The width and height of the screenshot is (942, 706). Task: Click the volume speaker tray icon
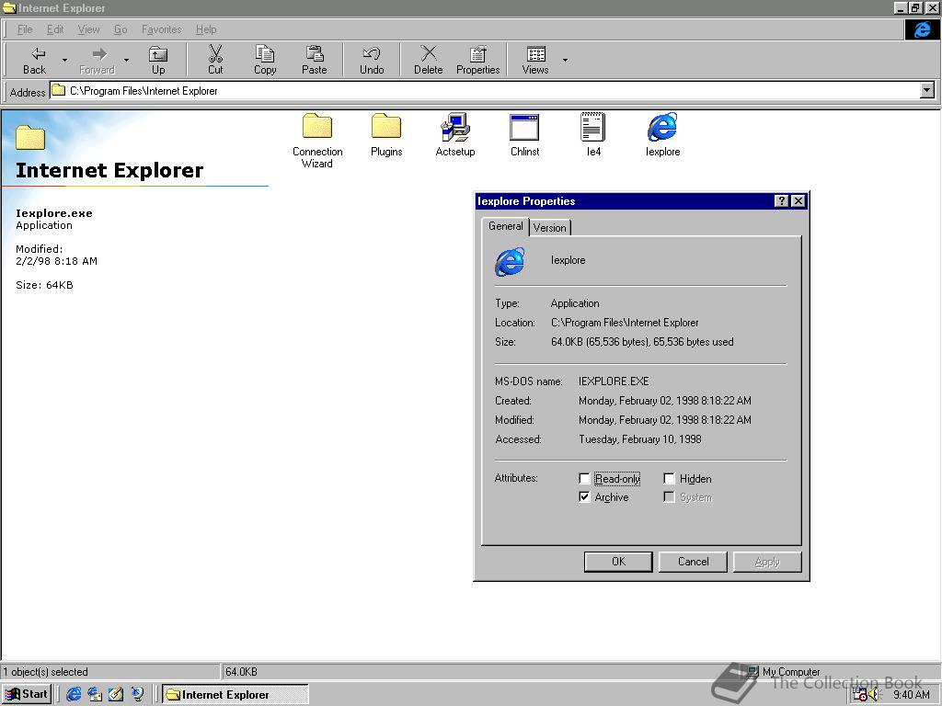(874, 695)
